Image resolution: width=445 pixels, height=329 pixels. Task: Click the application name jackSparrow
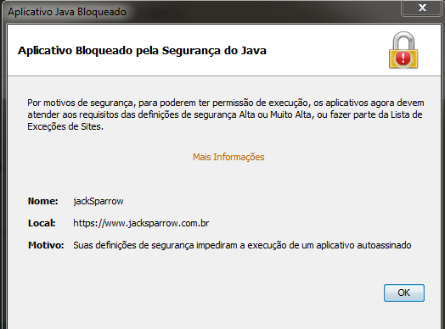tap(99, 201)
